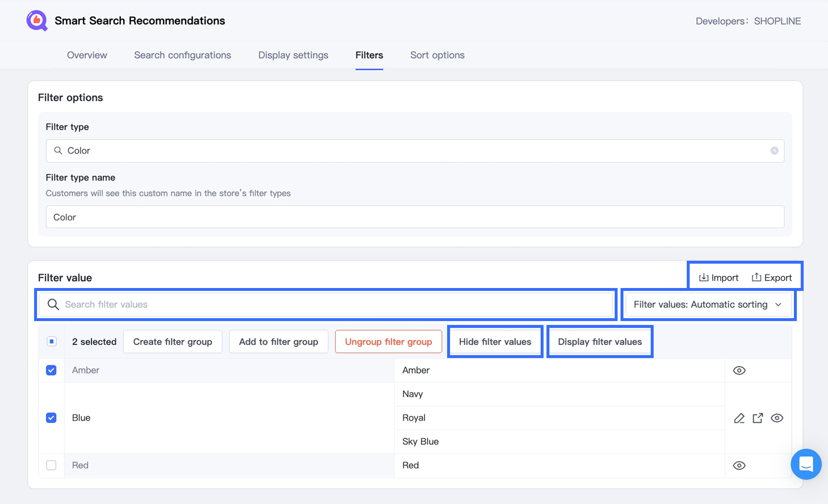Switch to the Sort options tab

[437, 55]
